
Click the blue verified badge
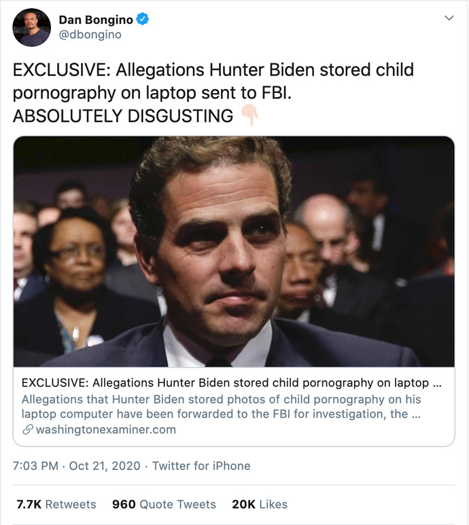143,19
